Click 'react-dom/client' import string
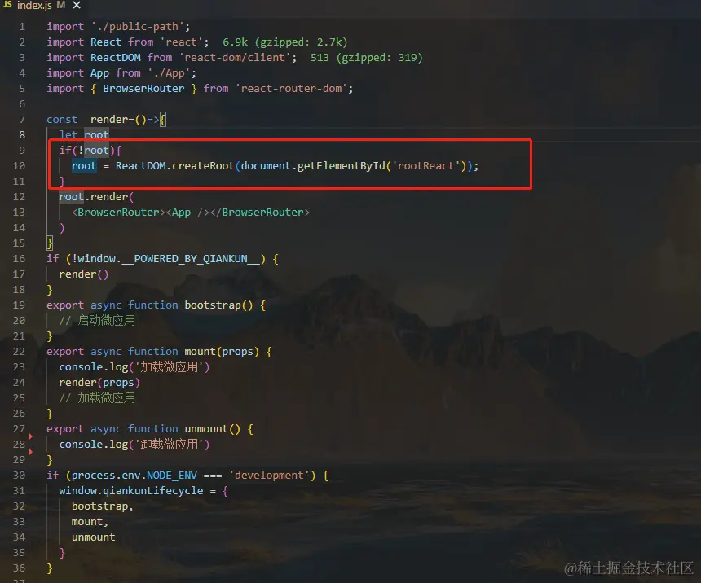This screenshot has height=583, width=701. [x=235, y=58]
